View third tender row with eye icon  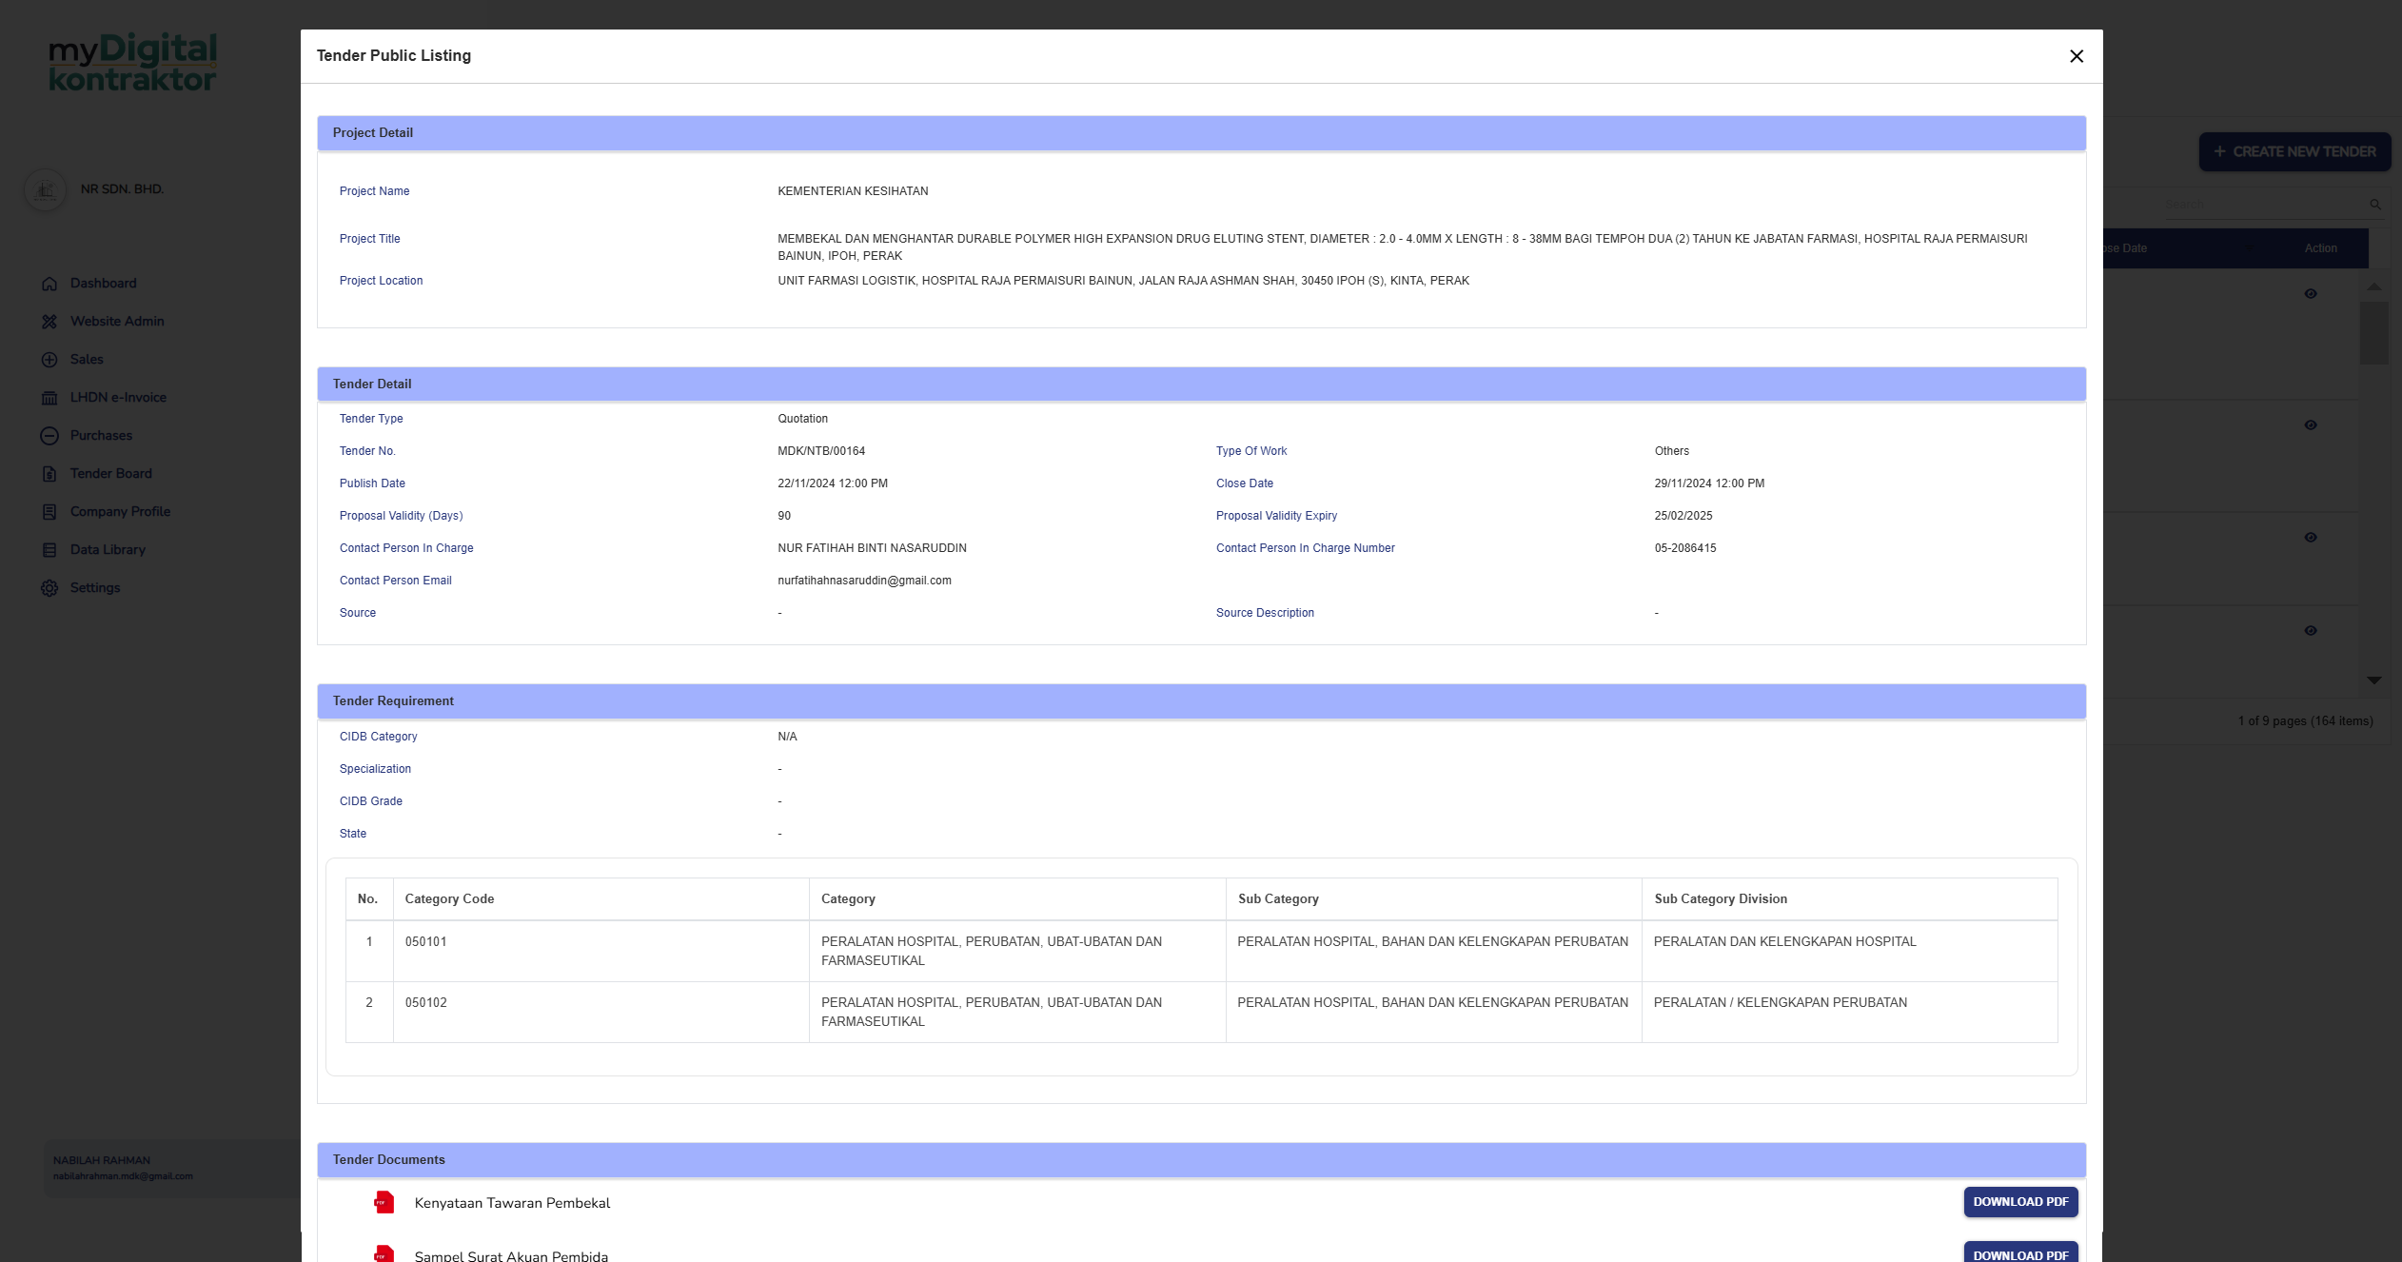coord(2311,538)
